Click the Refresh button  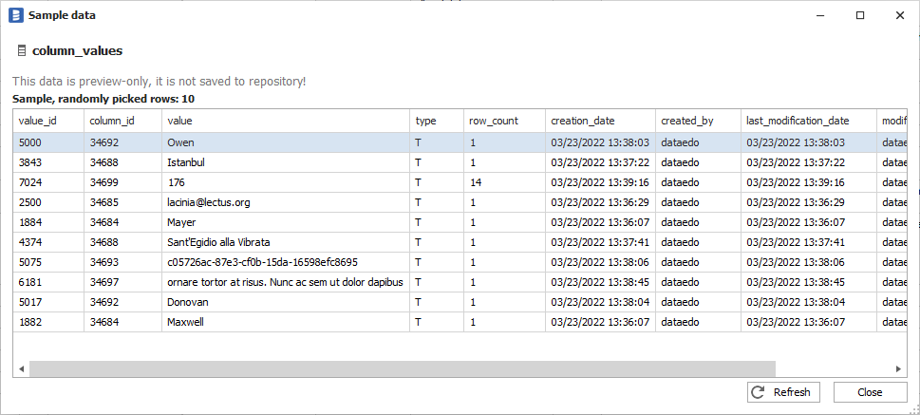[x=782, y=392]
